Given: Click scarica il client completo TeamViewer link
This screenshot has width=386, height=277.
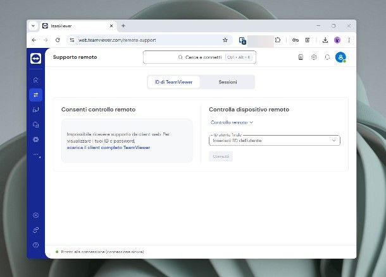Looking at the screenshot, I should 108,148.
